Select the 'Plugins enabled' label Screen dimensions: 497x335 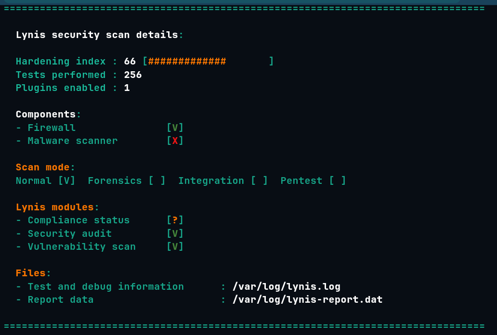(x=61, y=88)
